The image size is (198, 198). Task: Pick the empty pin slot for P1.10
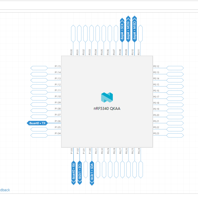(39, 98)
